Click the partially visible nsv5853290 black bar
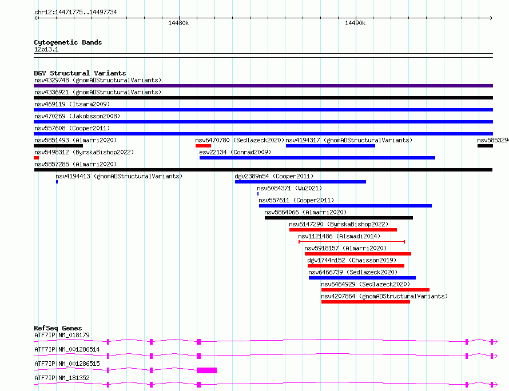The image size is (509, 391). point(485,146)
